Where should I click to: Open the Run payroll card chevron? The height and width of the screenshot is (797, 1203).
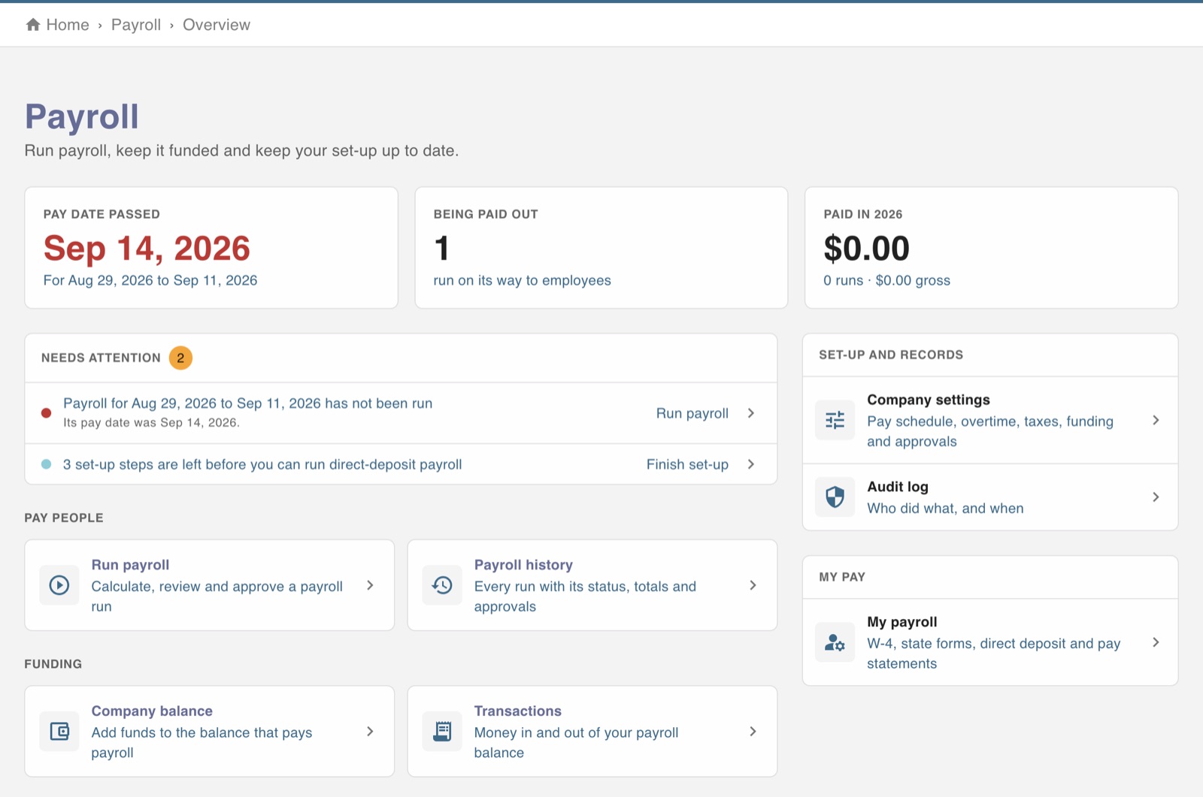(370, 585)
